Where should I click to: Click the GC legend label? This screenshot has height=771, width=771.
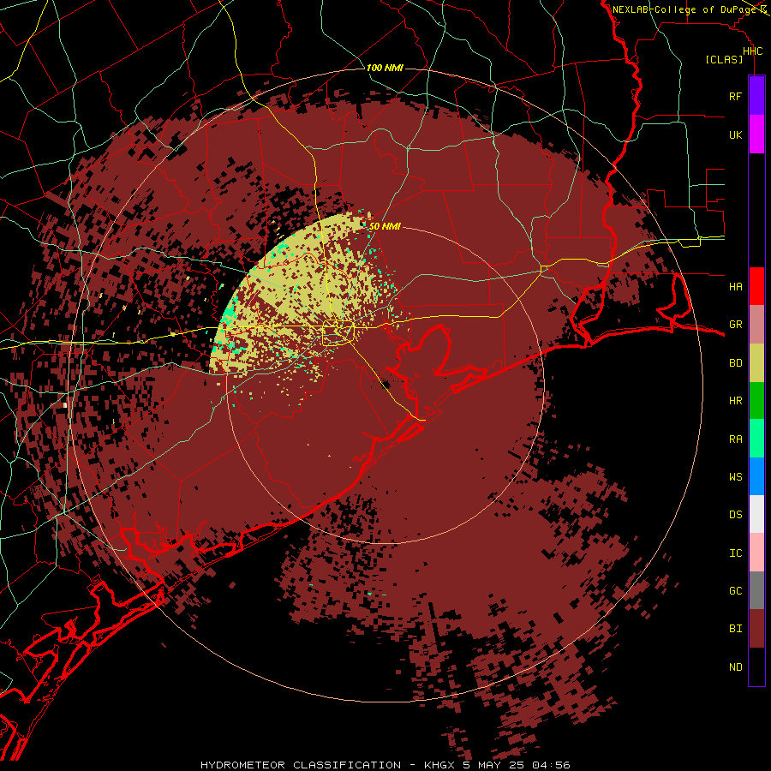pyautogui.click(x=735, y=590)
